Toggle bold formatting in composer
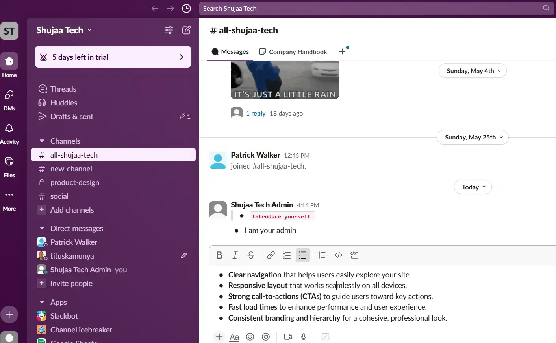 [219, 255]
